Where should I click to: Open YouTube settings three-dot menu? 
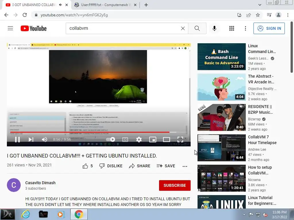pos(245,28)
